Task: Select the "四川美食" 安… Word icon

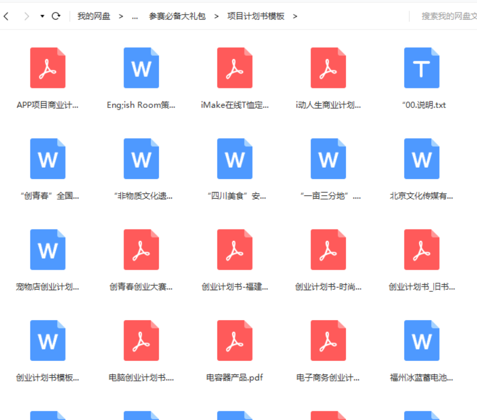Action: click(x=235, y=158)
